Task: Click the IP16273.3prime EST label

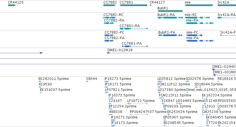Action: click(x=124, y=118)
